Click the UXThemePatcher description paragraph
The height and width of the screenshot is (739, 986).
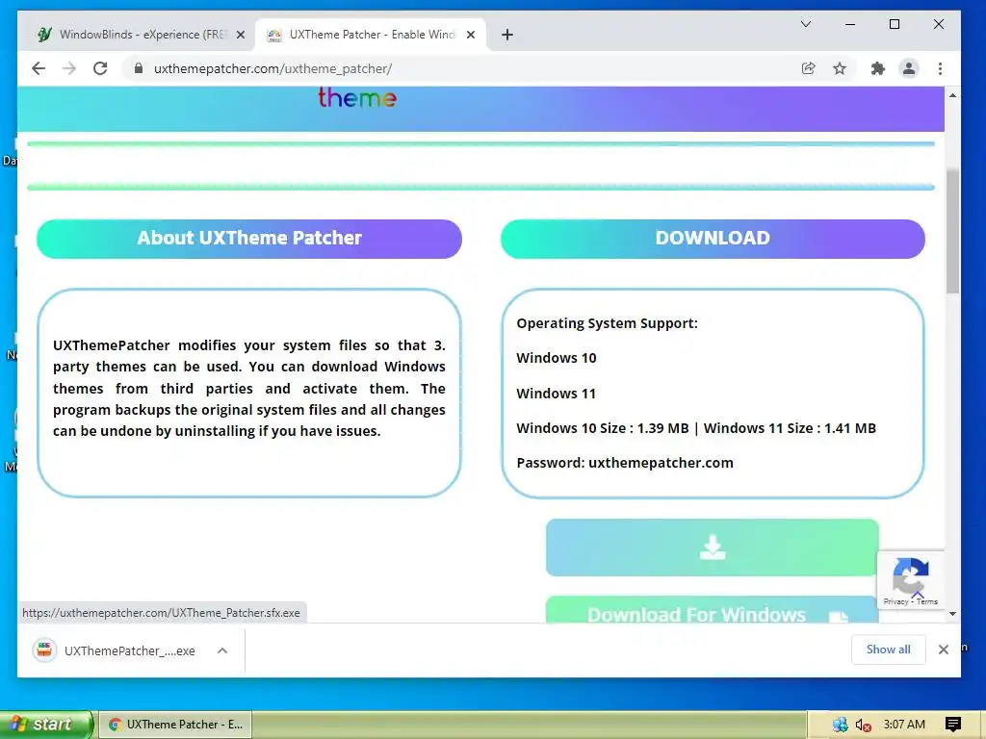pos(249,388)
